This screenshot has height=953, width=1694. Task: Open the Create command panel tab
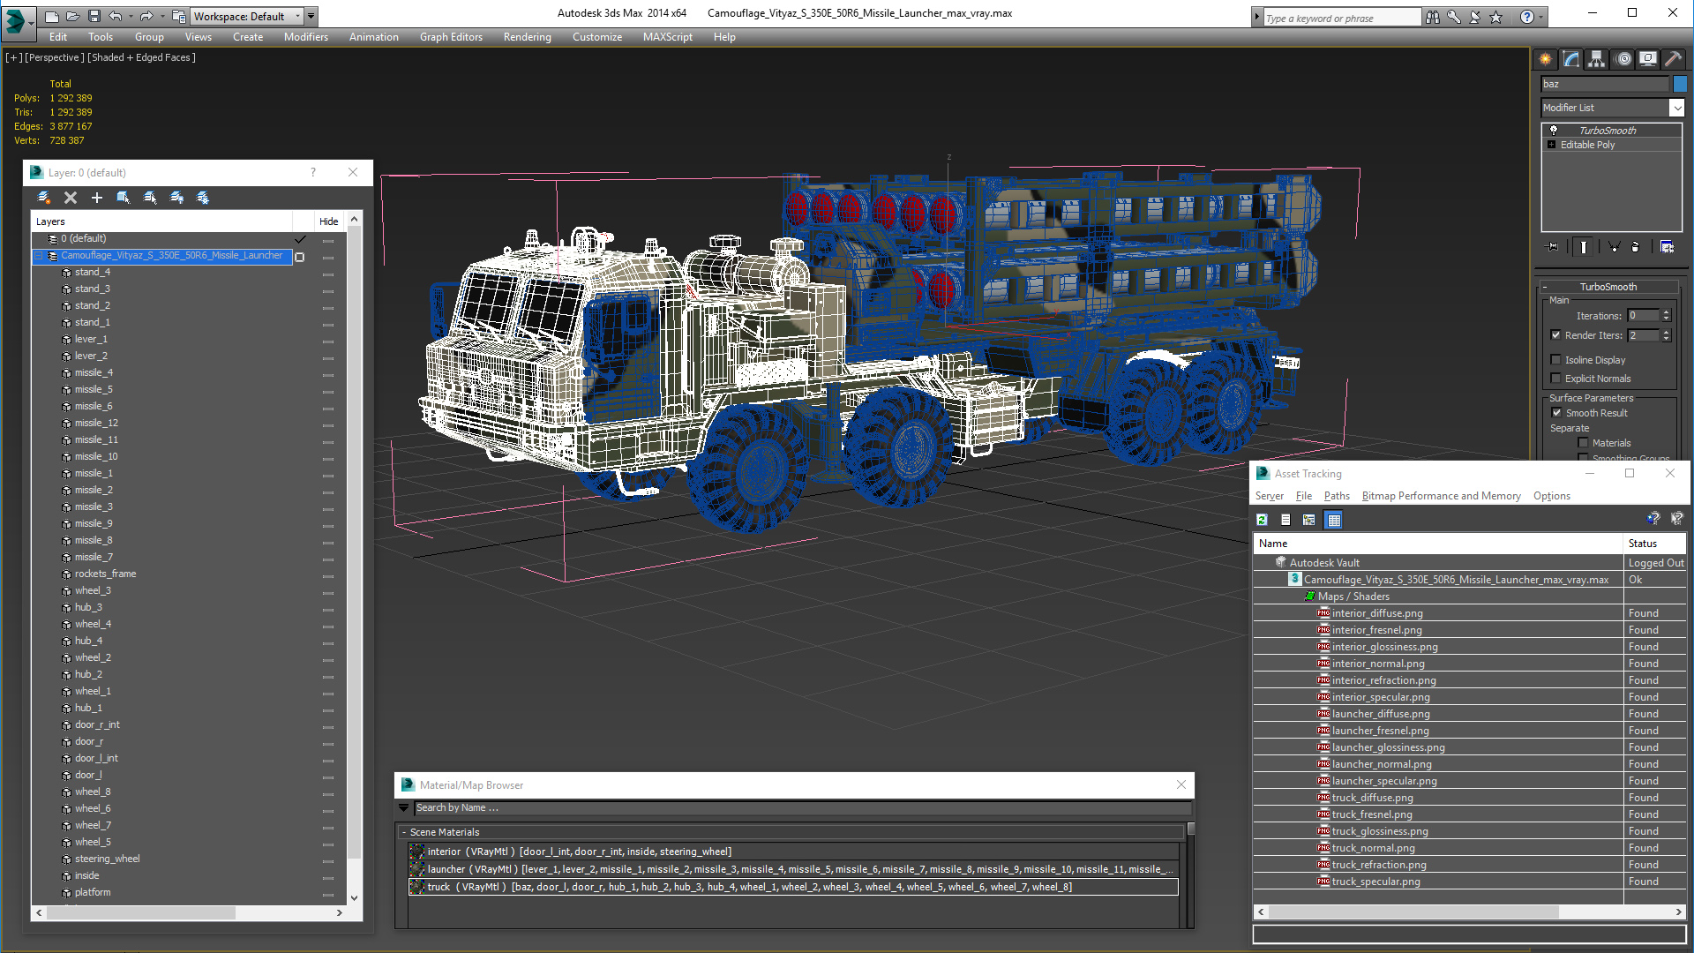tap(1546, 59)
